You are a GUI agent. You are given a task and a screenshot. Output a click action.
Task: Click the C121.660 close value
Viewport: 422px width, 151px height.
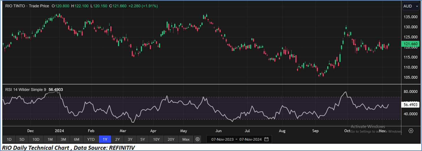click(118, 6)
